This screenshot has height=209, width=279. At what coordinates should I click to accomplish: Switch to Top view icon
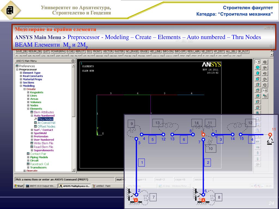257,90
